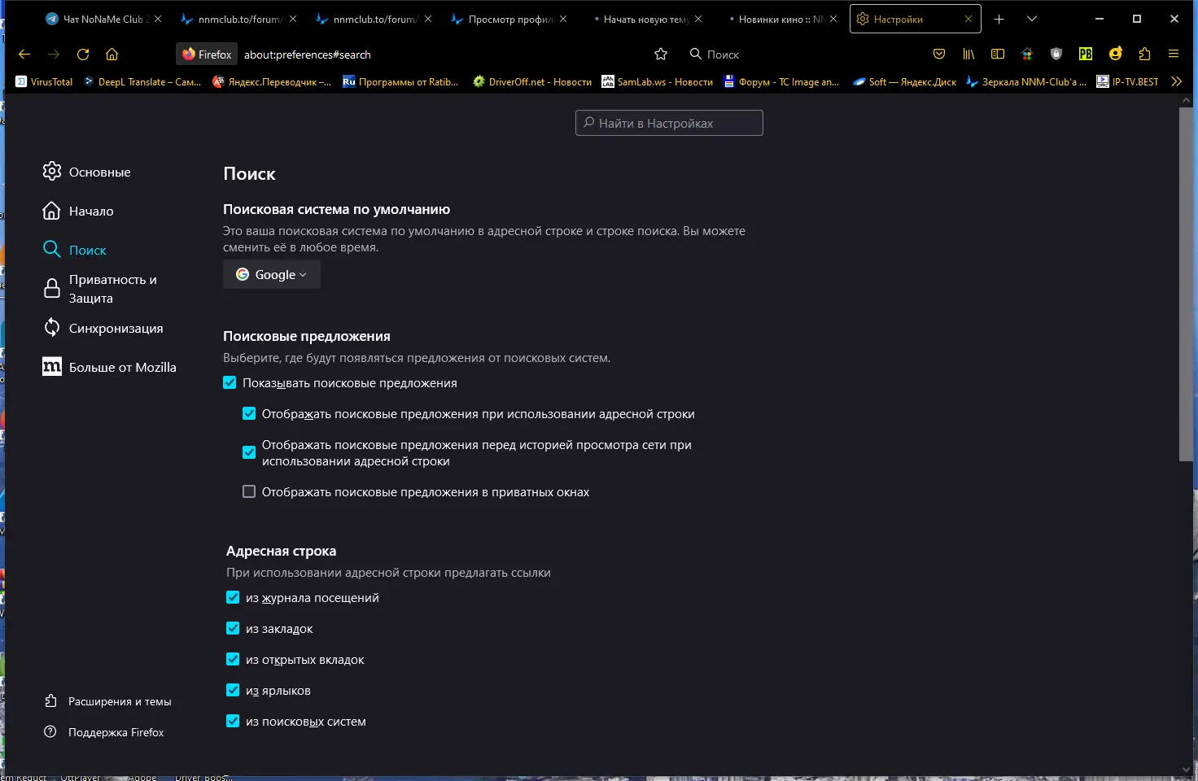Uncheck из закладок option
This screenshot has height=781, width=1198.
coord(233,629)
